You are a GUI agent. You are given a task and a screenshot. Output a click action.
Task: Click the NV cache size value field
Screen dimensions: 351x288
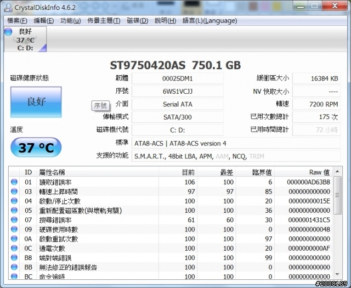pyautogui.click(x=316, y=92)
